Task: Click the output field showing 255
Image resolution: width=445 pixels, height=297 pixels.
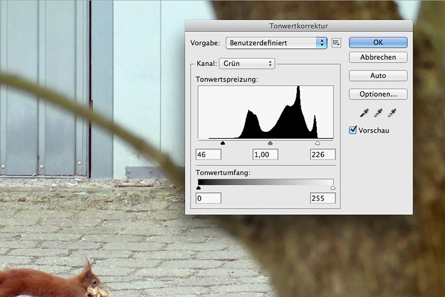Action: pos(323,198)
